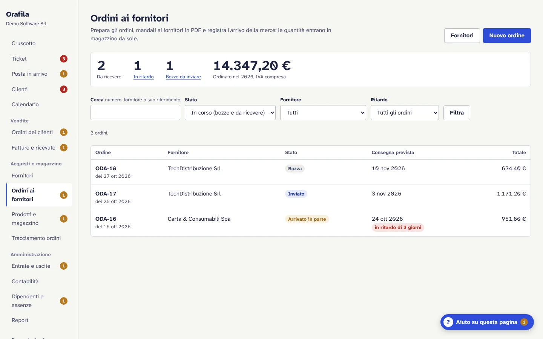Image resolution: width=543 pixels, height=339 pixels.
Task: Click the 14.347,20 € total figure
Action: click(x=252, y=66)
